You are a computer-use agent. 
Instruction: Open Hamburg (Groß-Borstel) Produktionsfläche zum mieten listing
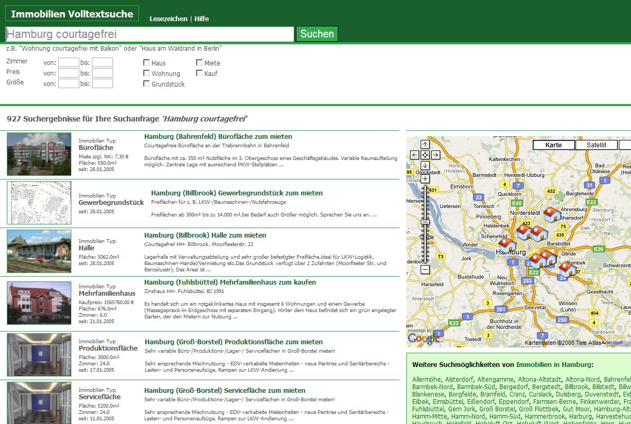(234, 342)
